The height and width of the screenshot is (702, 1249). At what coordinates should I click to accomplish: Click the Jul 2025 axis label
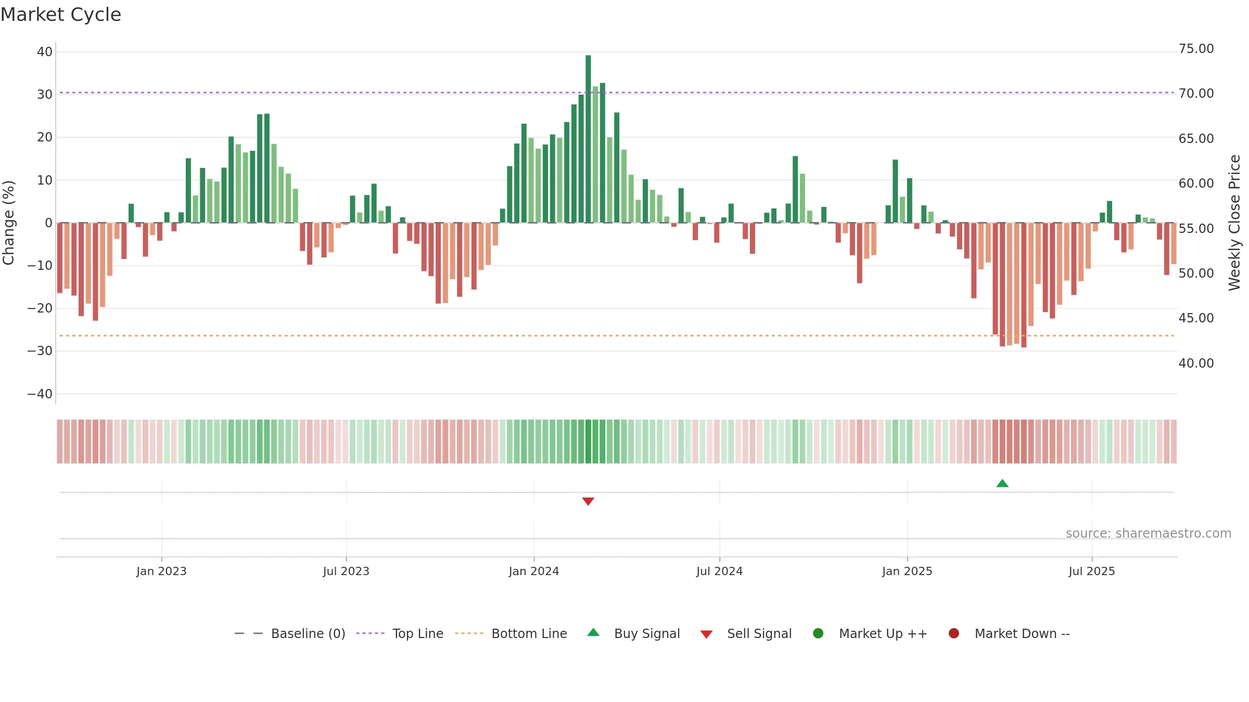tap(1092, 571)
